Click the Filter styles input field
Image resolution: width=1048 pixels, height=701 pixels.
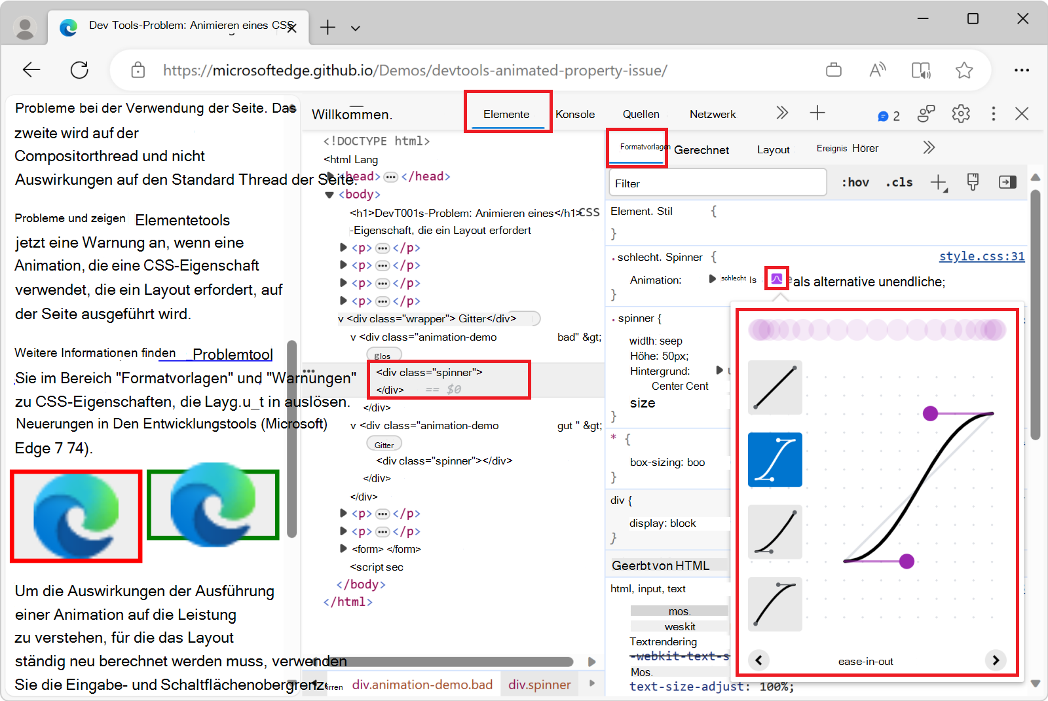[x=717, y=183]
